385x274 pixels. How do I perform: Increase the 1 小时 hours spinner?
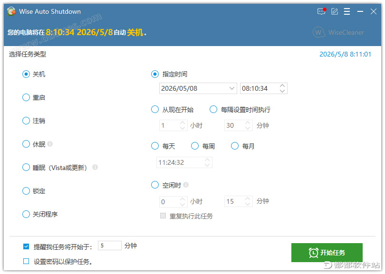tap(183, 123)
